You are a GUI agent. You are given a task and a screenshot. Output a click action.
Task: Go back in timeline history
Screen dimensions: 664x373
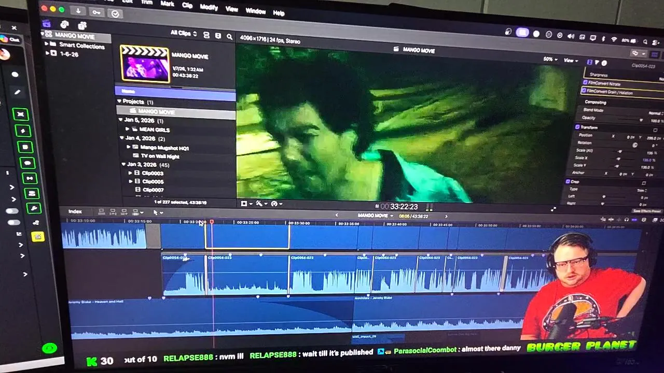coord(336,215)
